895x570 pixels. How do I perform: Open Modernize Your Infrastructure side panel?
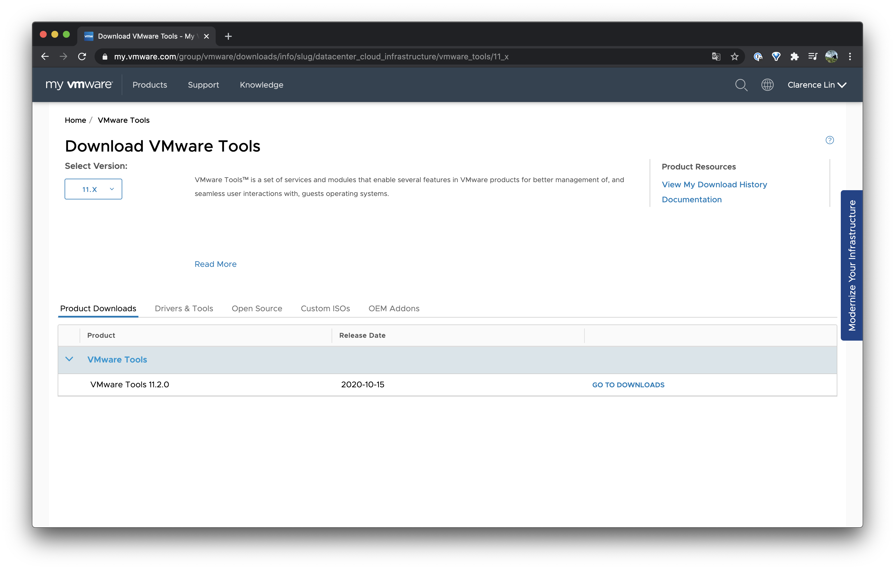[x=851, y=265]
